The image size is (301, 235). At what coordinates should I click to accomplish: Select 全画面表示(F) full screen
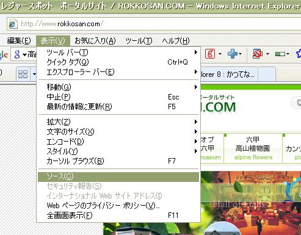[x=118, y=215]
